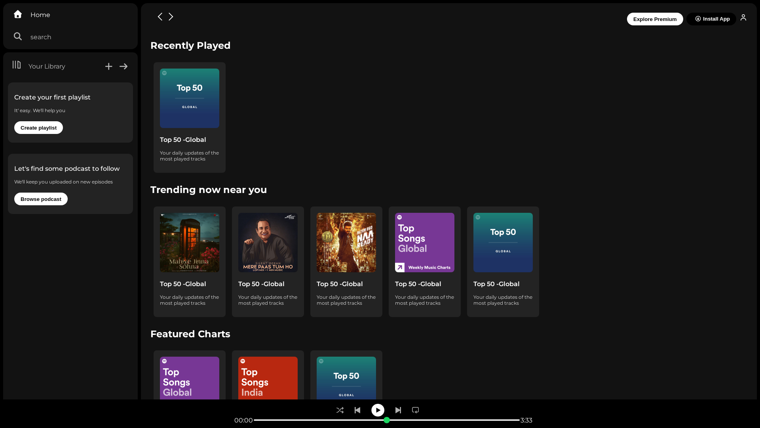This screenshot has width=760, height=428.
Task: Click the green playback progress handle
Action: tap(387, 420)
